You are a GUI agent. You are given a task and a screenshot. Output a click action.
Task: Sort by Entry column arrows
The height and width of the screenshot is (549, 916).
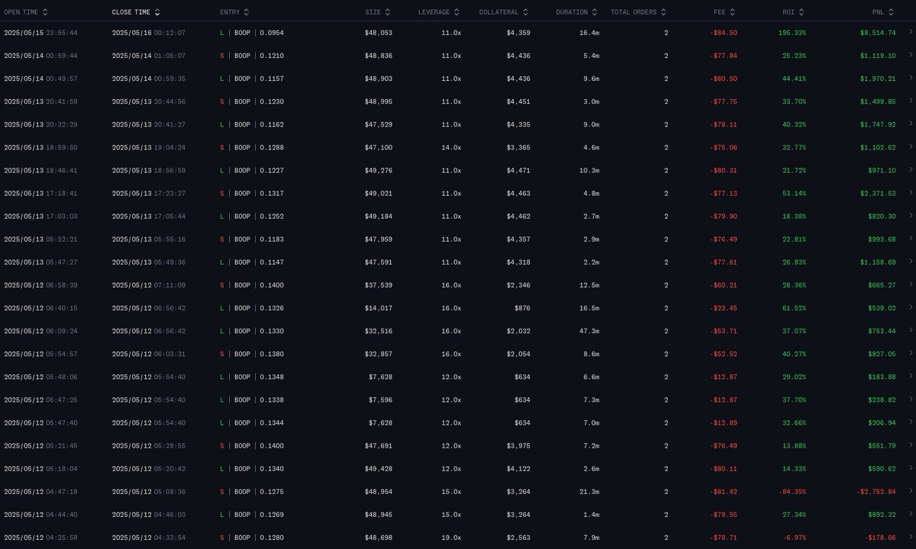(x=246, y=12)
